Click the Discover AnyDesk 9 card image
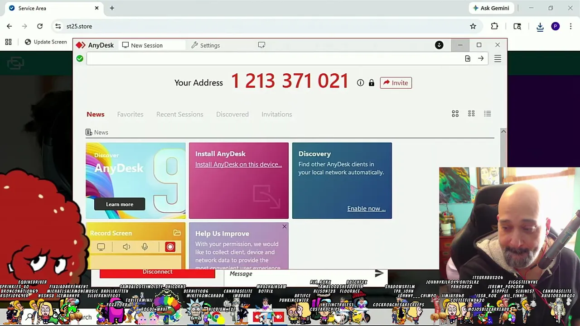The image size is (580, 326). [135, 181]
